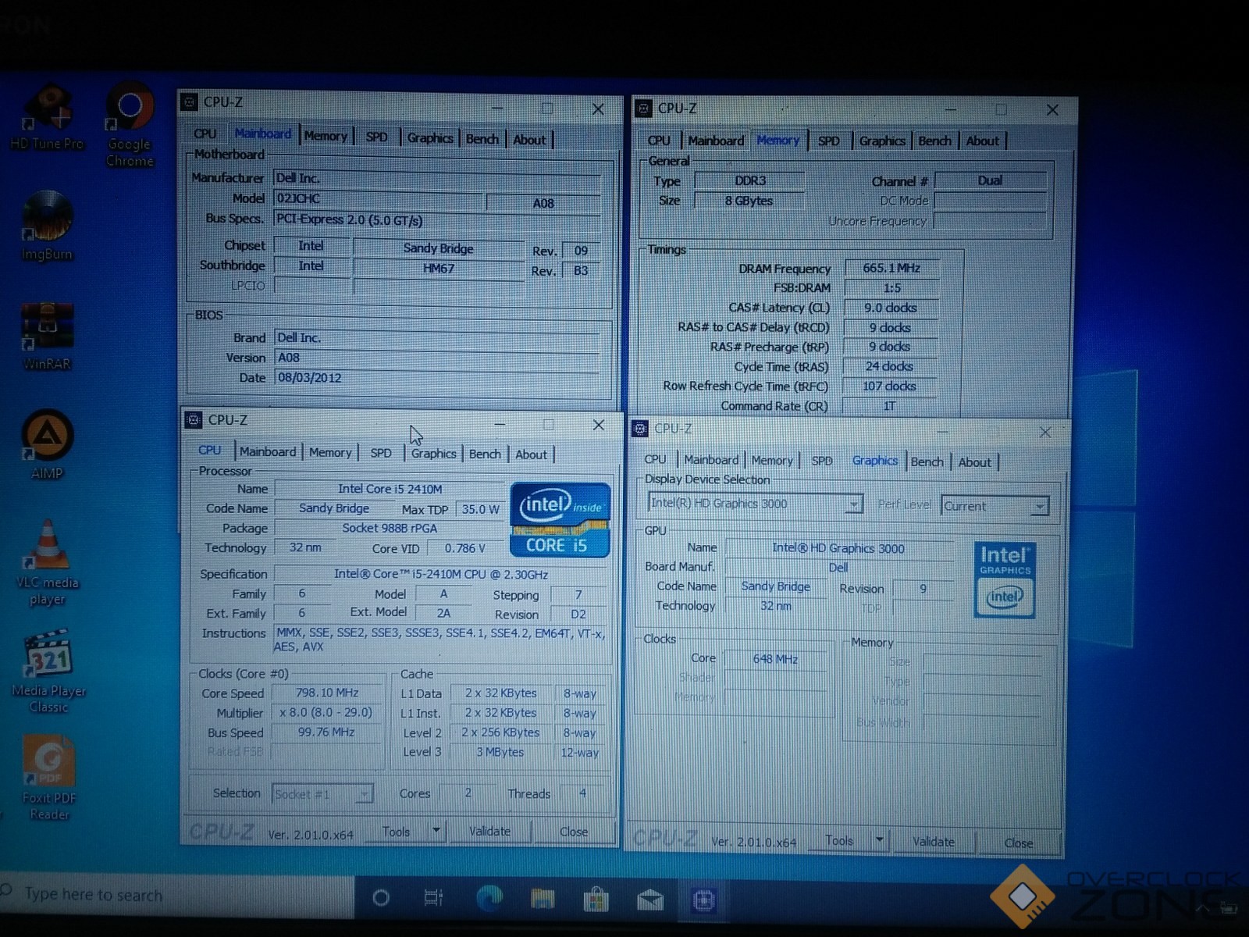The height and width of the screenshot is (937, 1249).
Task: Open the Display Device Selection dropdown
Action: 854,504
